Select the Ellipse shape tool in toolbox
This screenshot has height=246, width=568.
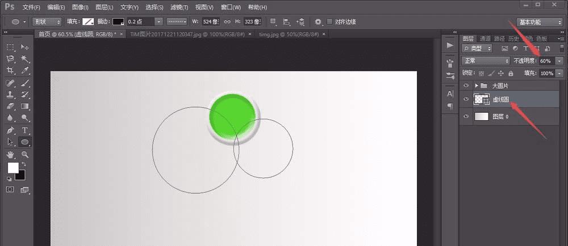(x=24, y=142)
